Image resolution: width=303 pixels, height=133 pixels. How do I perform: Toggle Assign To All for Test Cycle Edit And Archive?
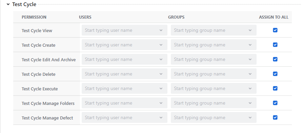click(x=275, y=59)
